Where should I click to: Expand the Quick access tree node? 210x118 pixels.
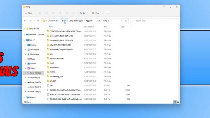coord(24,29)
